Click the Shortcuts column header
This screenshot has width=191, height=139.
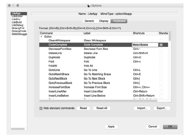145,33
